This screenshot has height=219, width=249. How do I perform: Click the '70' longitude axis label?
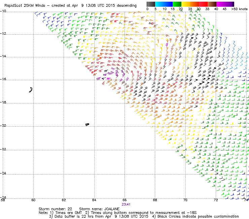185,200
